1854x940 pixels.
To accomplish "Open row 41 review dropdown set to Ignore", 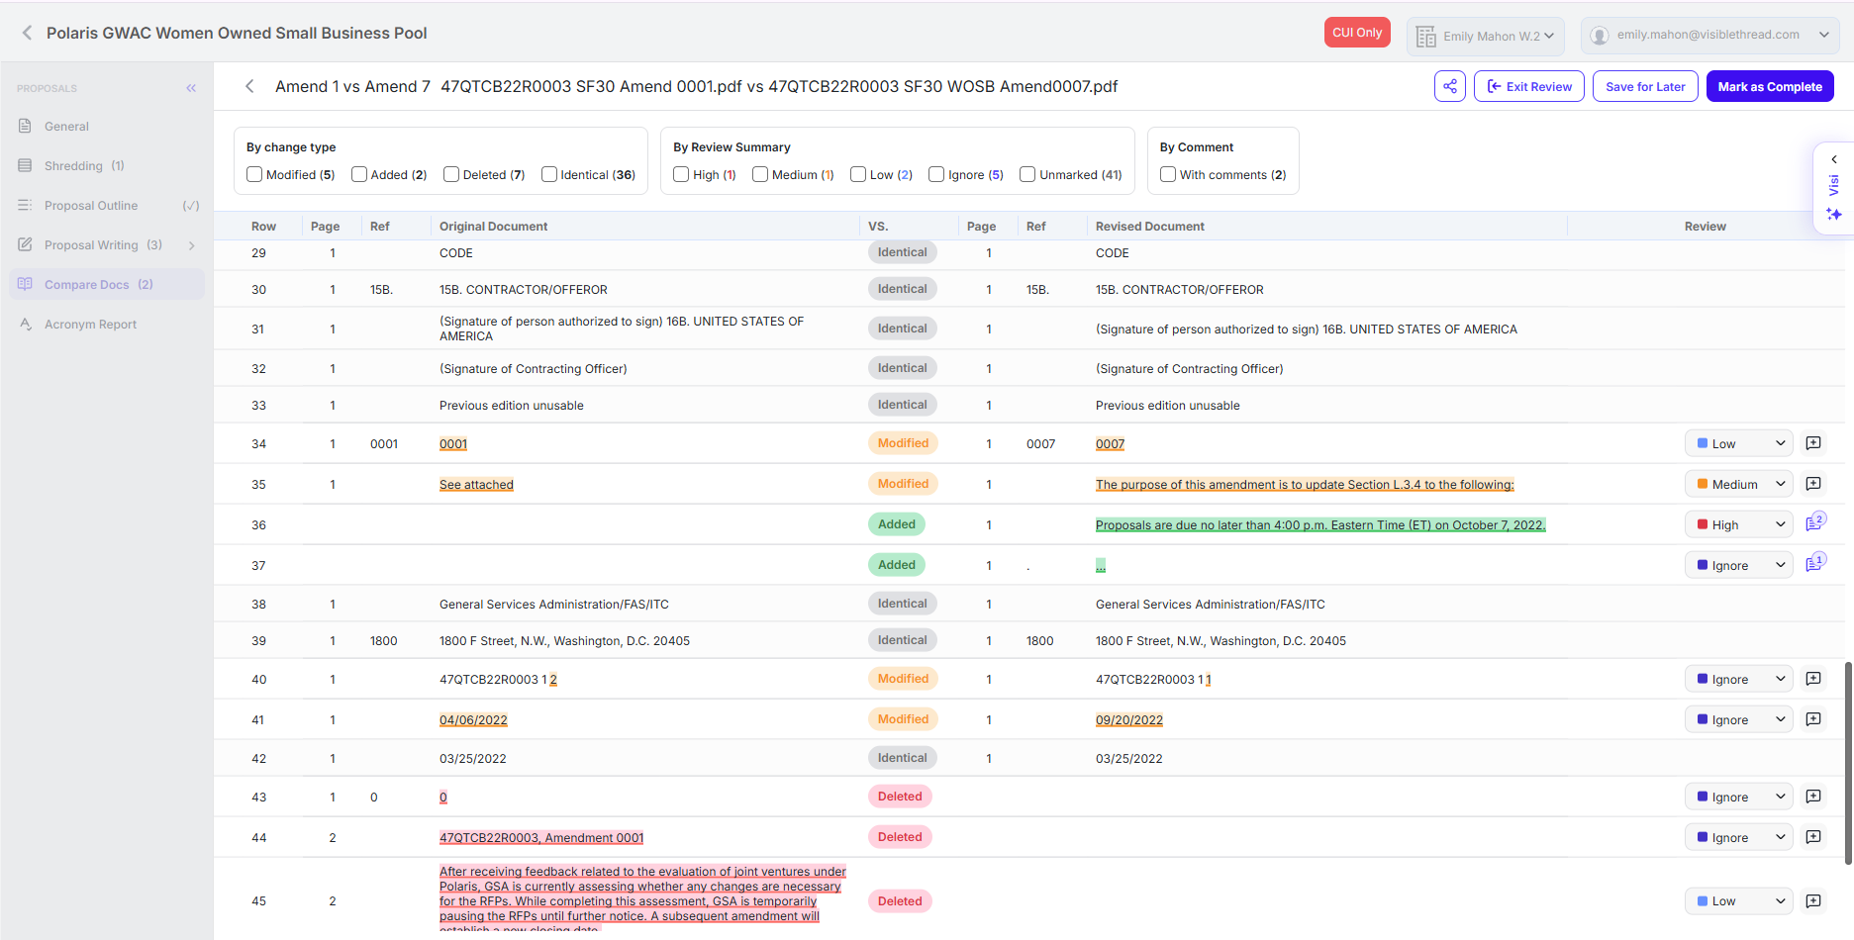I will pos(1739,719).
